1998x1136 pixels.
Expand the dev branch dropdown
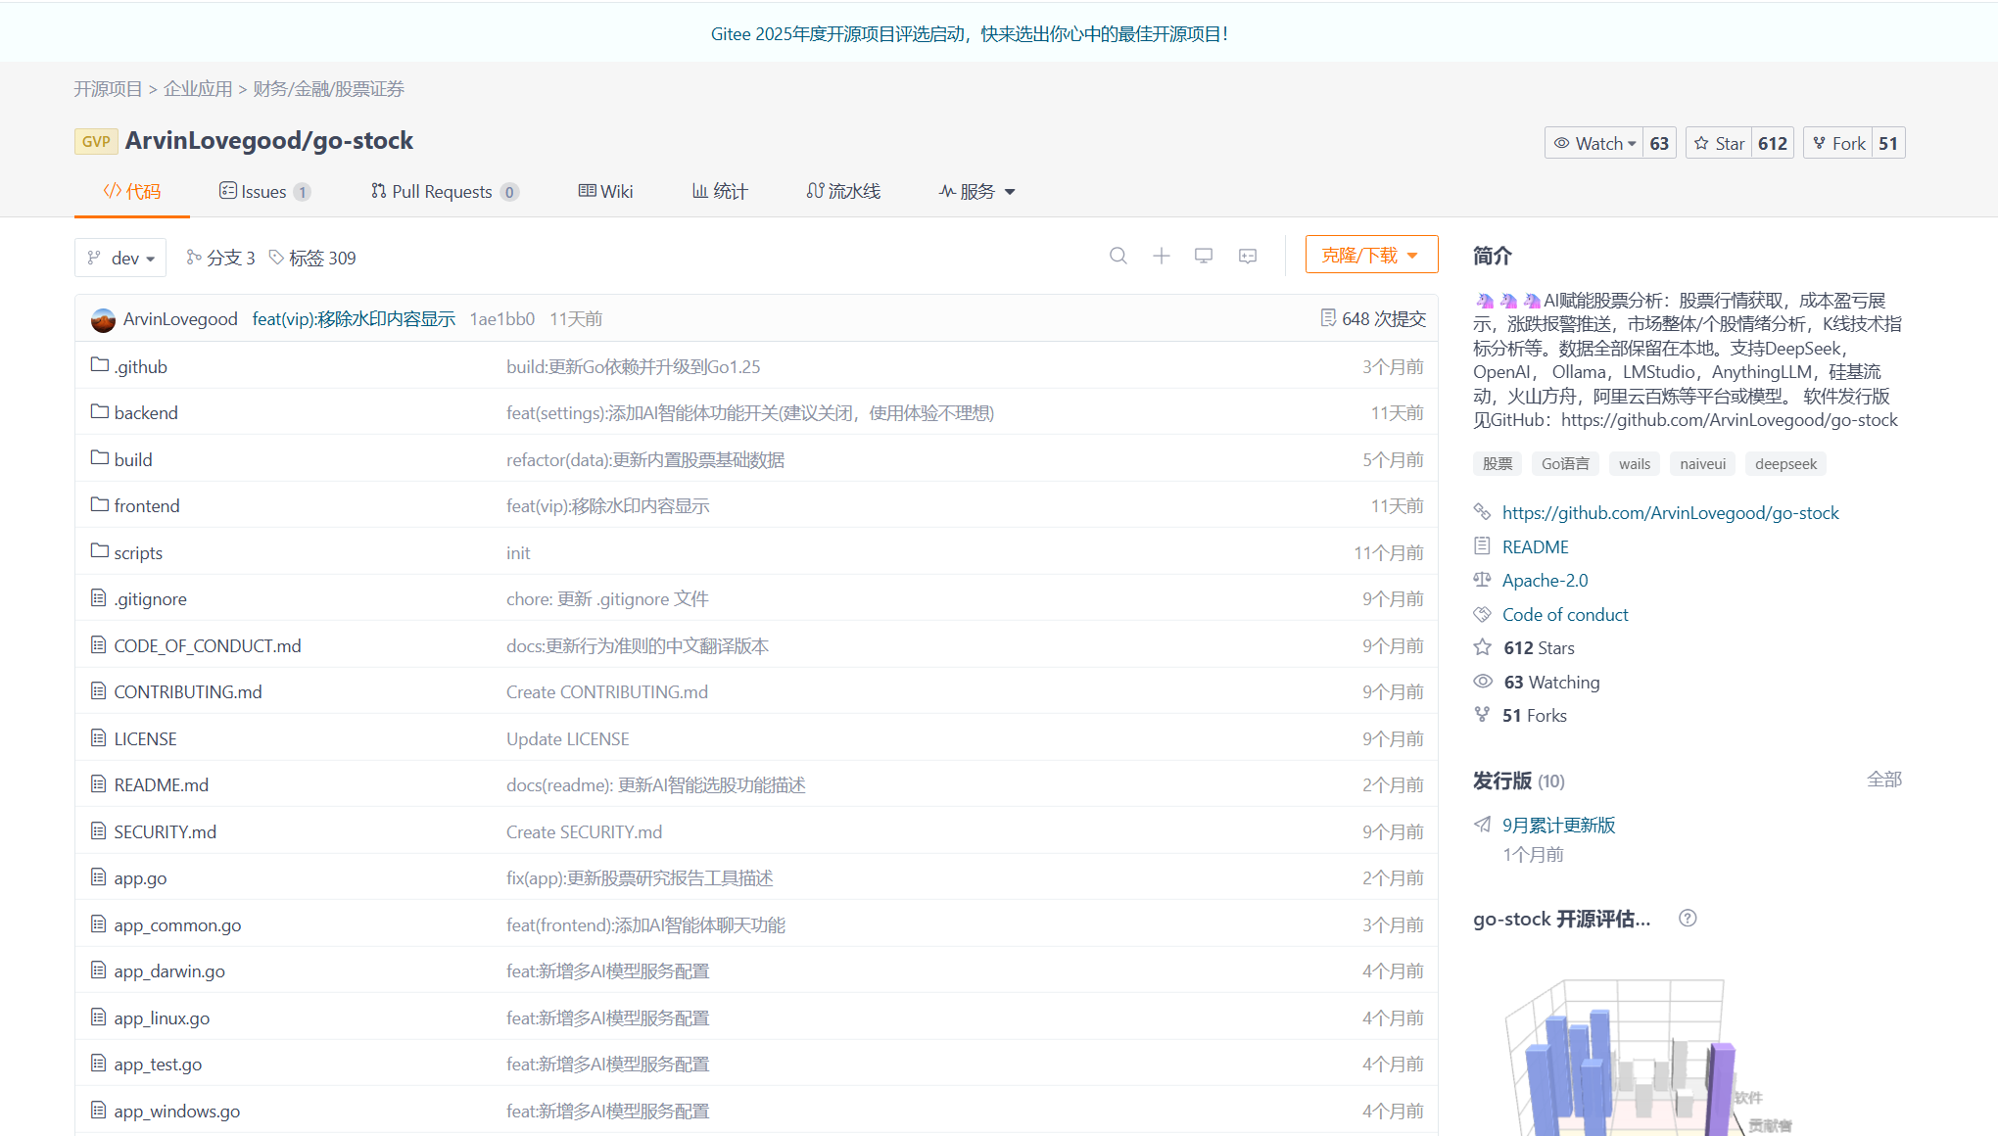tap(120, 258)
